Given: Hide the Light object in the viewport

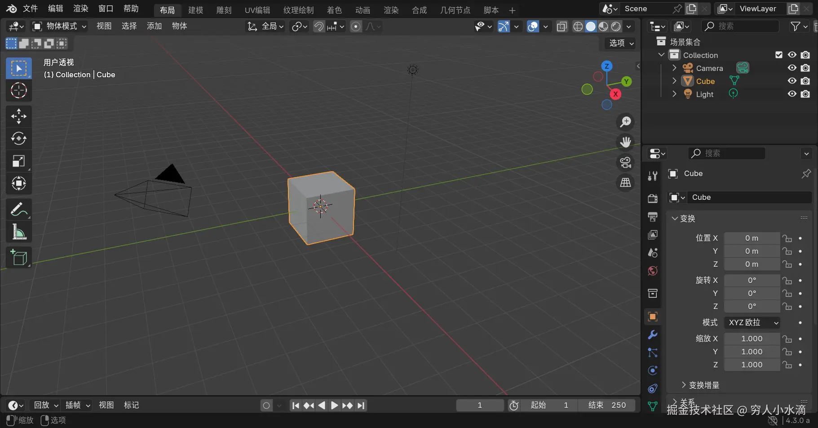Looking at the screenshot, I should tap(792, 94).
